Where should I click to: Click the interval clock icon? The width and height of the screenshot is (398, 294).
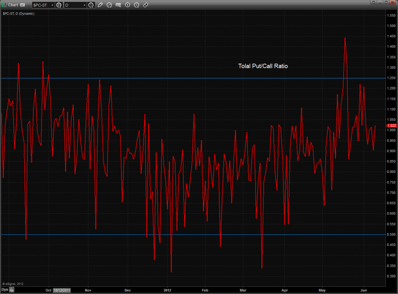91,5
